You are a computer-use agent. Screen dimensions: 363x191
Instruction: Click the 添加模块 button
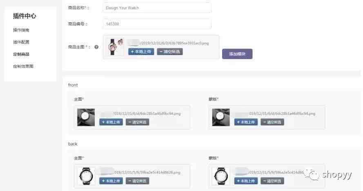(237, 54)
